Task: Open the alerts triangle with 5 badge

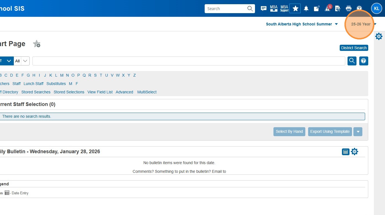Action: point(327,8)
